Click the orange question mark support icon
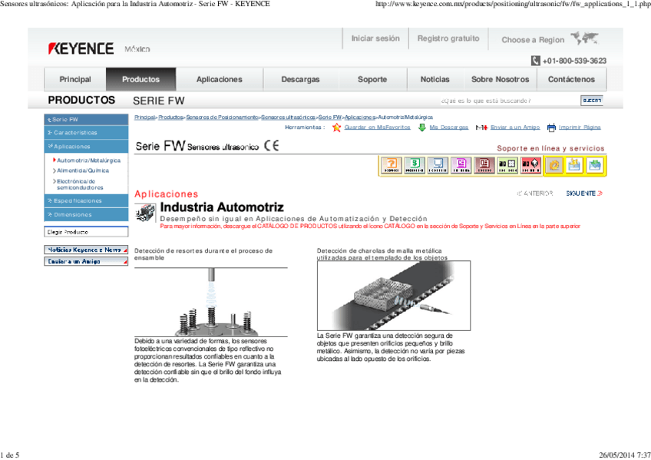The height and width of the screenshot is (460, 651). tap(392, 165)
